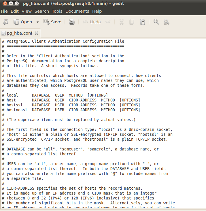Click the word "local" in the record forms
Image resolution: width=206 pixels, height=211 pixels.
[12, 95]
